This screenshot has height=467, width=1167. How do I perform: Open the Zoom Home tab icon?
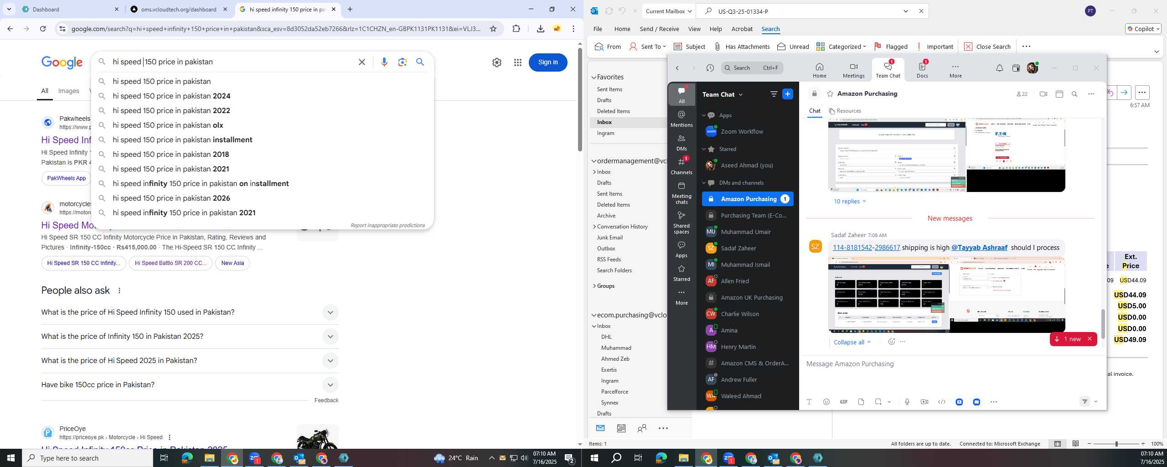click(x=819, y=70)
